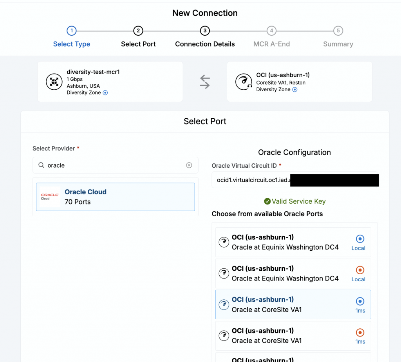Click the blue Diversity Zone icon under Ashburn, USA
This screenshot has width=401, height=362.
105,92
